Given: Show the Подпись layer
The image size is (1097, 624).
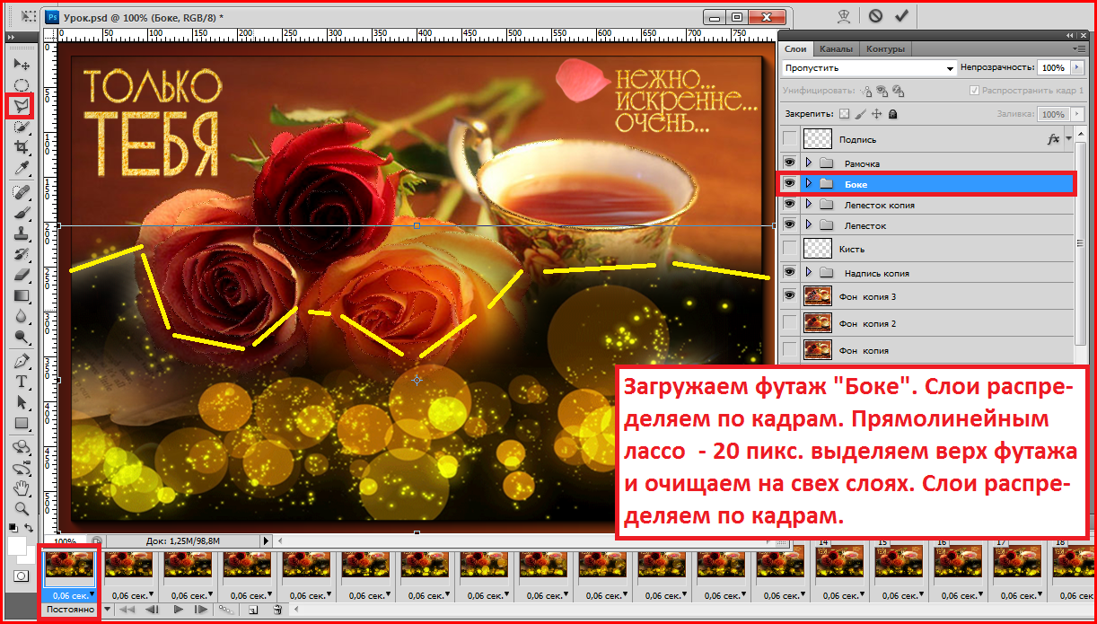Looking at the screenshot, I should click(x=790, y=139).
